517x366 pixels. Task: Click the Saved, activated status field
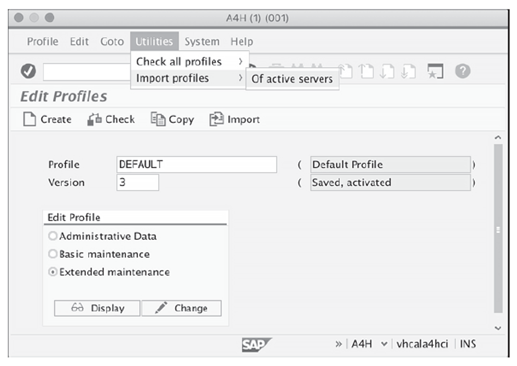point(391,182)
